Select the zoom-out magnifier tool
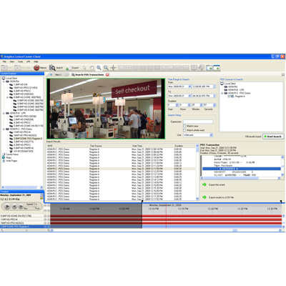 coord(106,68)
